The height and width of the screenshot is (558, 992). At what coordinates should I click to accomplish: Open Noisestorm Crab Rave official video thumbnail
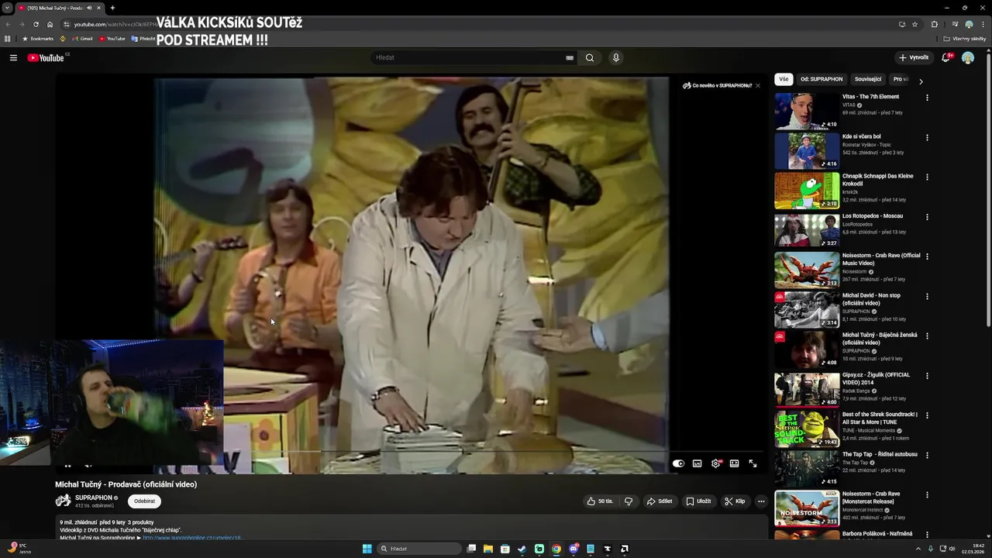(807, 270)
